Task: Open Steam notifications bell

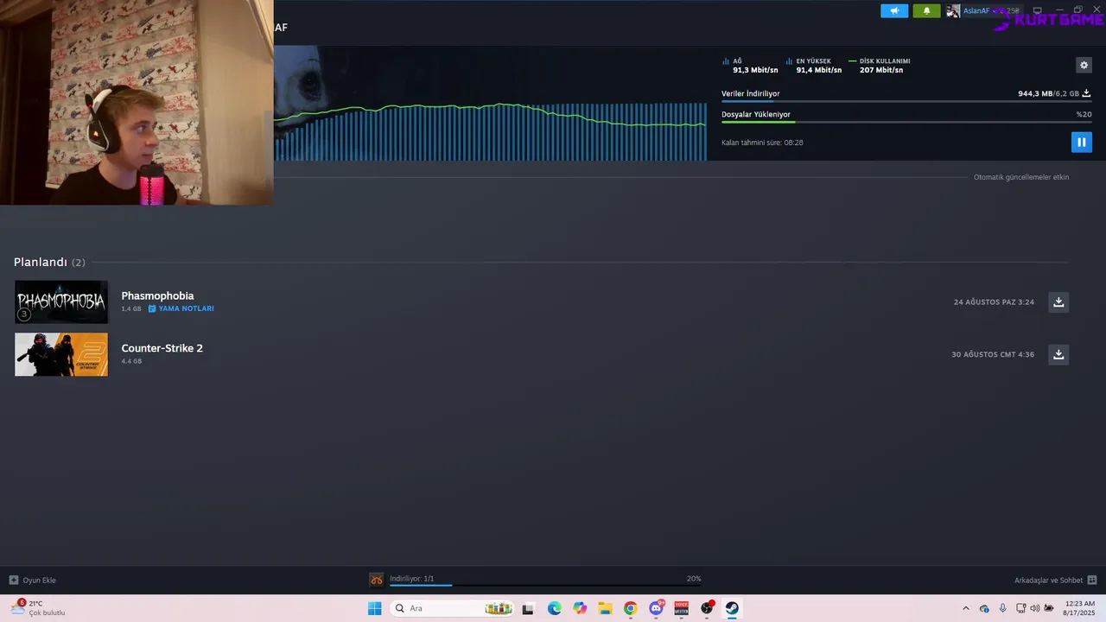Action: 926,11
